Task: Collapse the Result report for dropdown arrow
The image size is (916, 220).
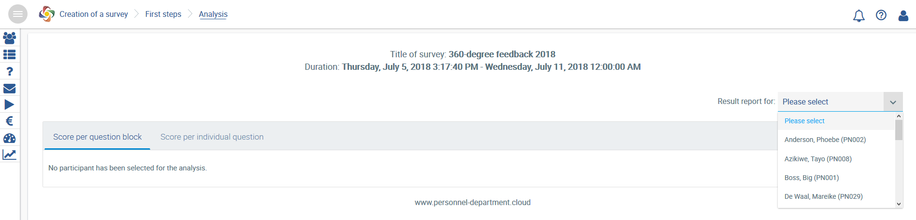Action: click(893, 102)
